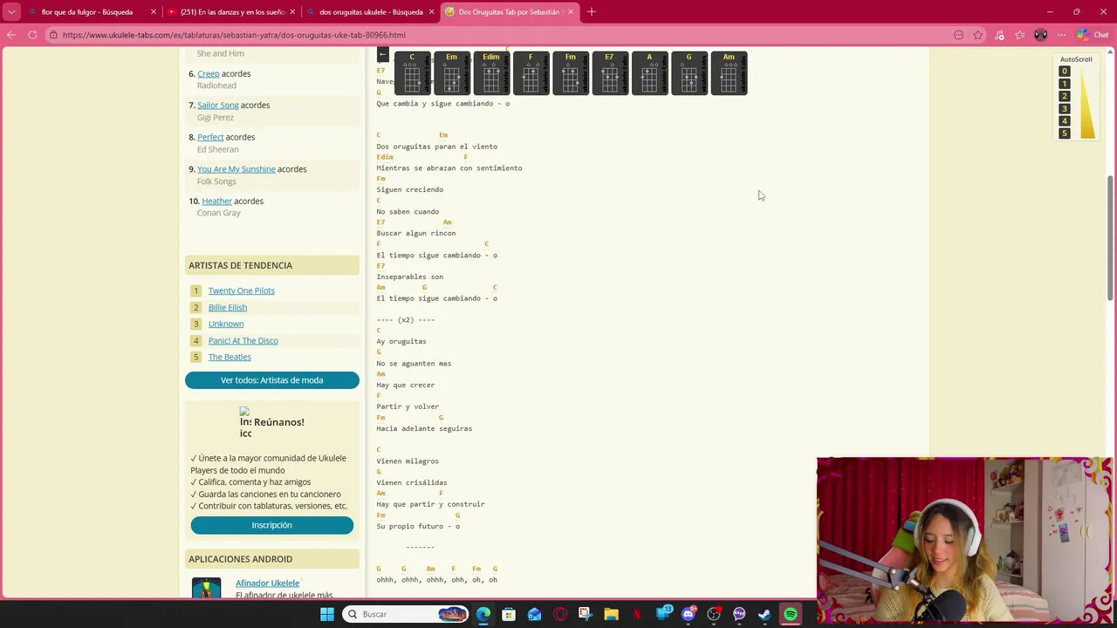Set AutoScroll speed to 4

pyautogui.click(x=1064, y=121)
